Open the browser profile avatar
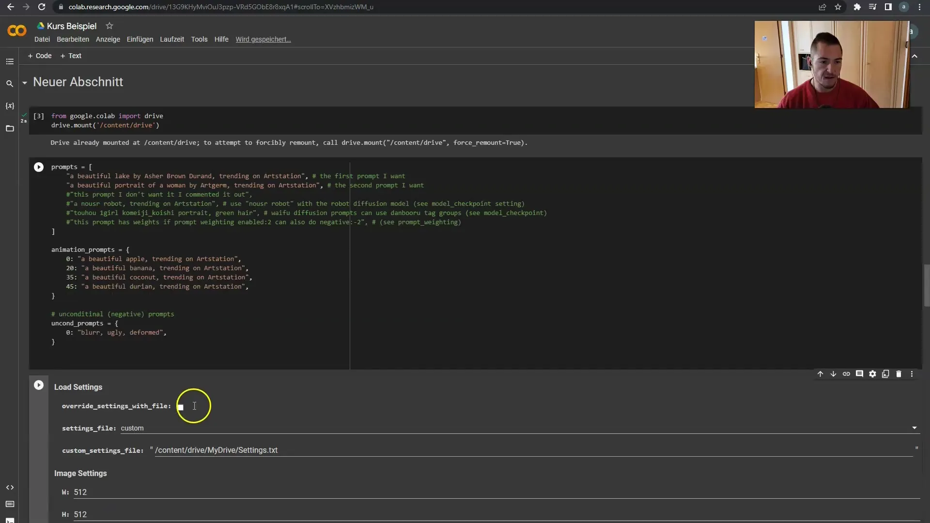The image size is (930, 523). click(x=904, y=7)
